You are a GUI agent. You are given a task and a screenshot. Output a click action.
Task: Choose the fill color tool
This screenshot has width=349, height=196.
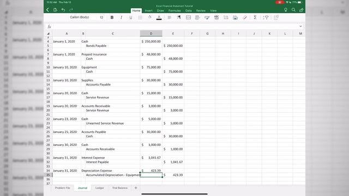149,17
